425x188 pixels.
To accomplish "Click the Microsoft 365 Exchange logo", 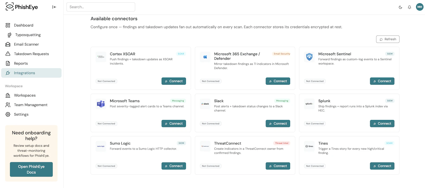I will click(x=205, y=57).
